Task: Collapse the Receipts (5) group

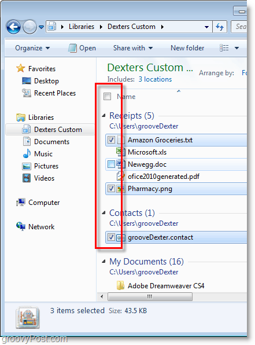Action: (x=104, y=116)
